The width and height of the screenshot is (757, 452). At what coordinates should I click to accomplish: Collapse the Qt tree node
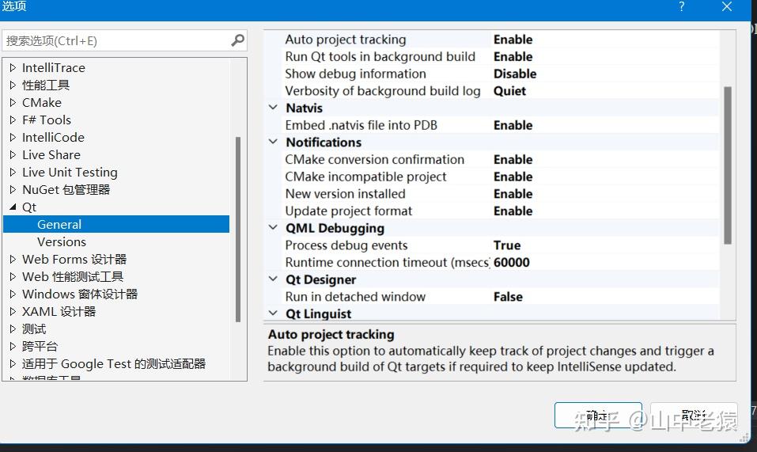(x=13, y=207)
